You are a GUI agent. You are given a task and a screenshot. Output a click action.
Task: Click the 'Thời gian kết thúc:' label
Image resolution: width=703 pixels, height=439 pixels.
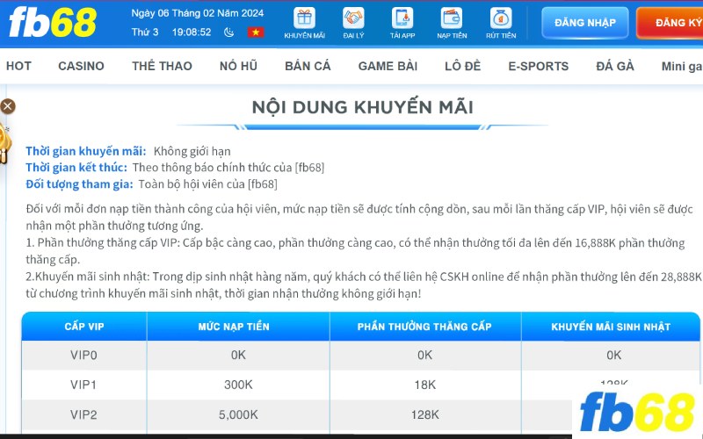pos(76,168)
